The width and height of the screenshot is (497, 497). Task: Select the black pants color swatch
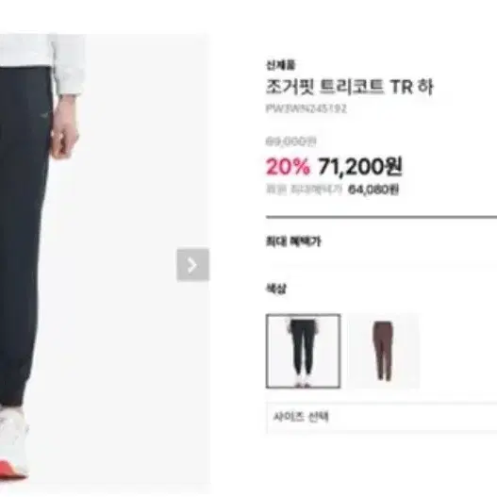point(304,351)
